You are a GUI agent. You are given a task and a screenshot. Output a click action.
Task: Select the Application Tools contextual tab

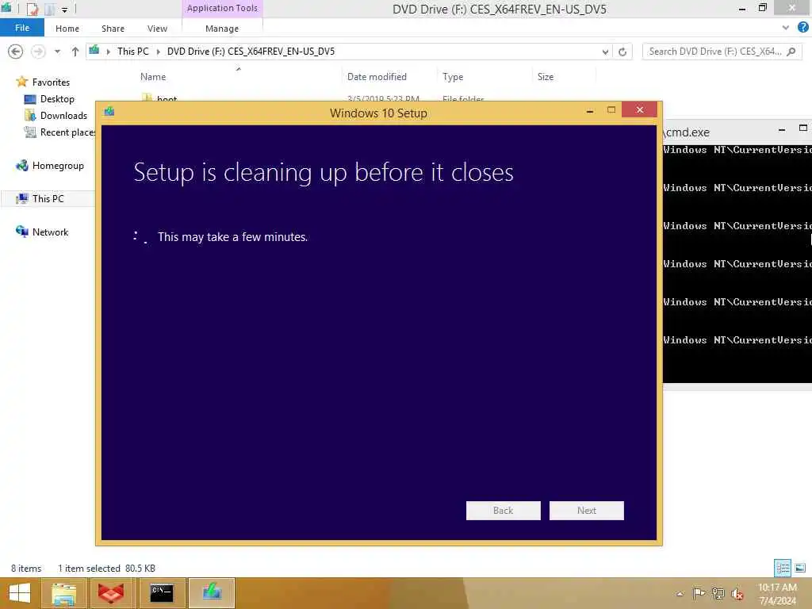click(x=222, y=8)
